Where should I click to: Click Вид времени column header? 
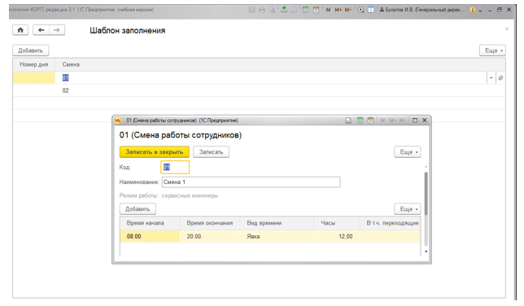(277, 223)
